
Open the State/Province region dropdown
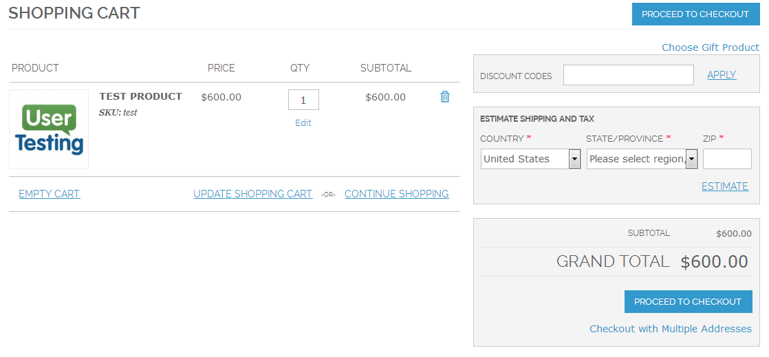[x=636, y=159]
